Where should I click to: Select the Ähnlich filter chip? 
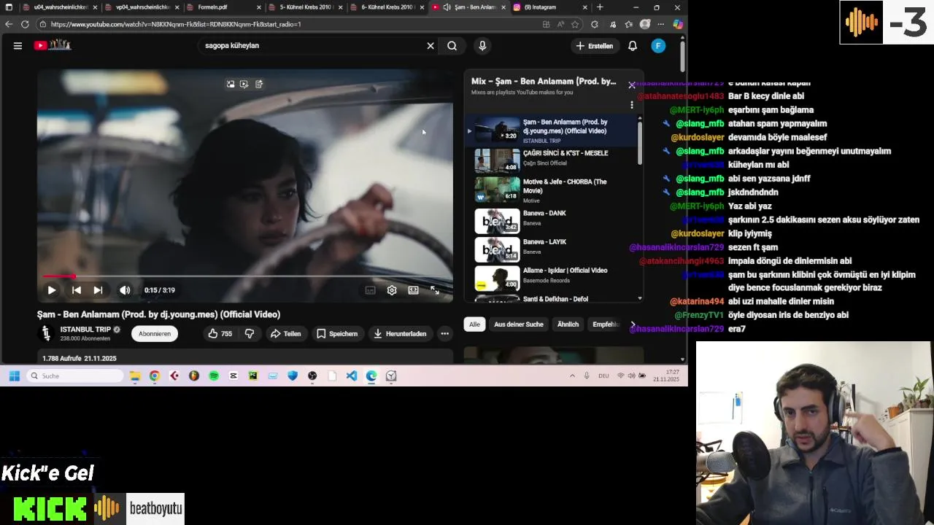(x=568, y=324)
